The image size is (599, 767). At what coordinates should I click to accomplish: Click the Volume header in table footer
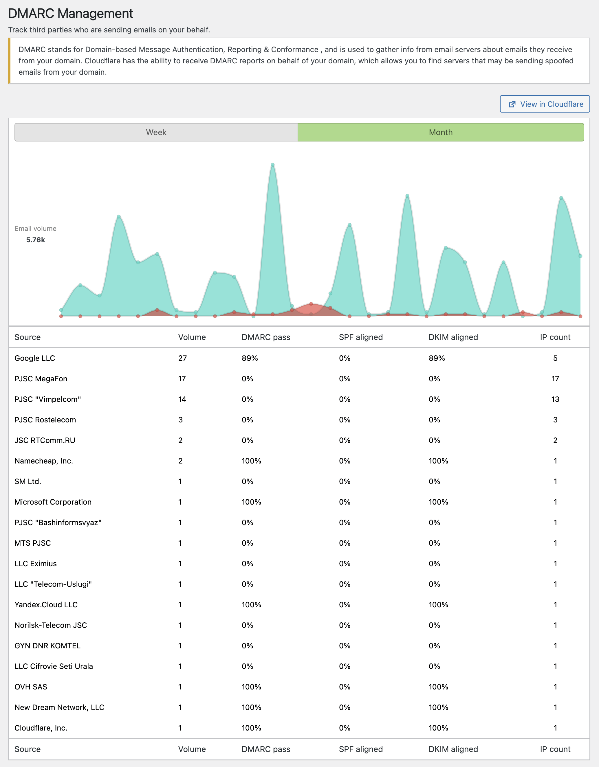coord(192,749)
